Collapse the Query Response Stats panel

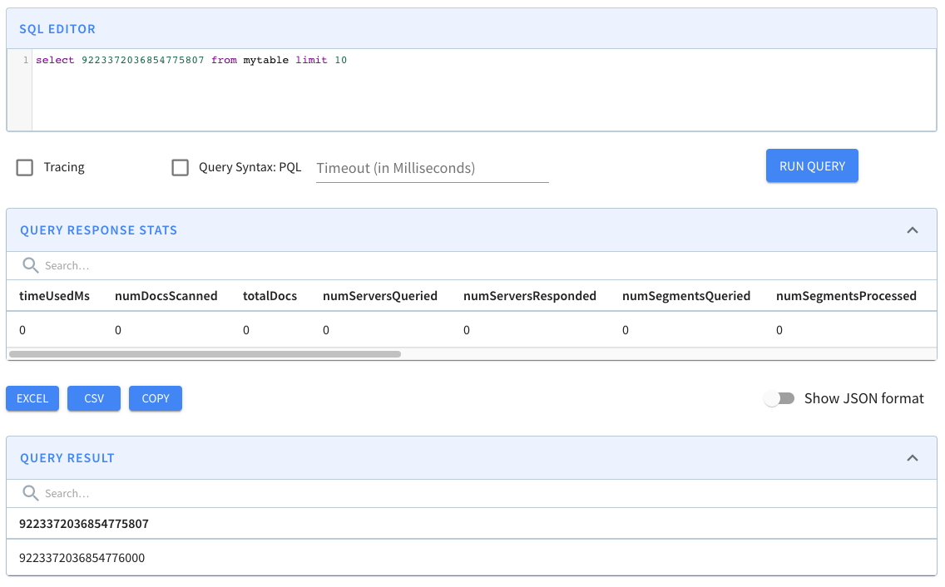[x=913, y=230]
